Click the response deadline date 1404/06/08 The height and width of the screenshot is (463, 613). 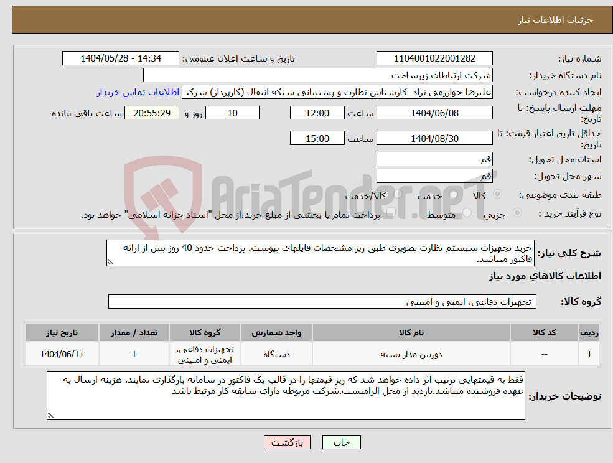pyautogui.click(x=434, y=113)
